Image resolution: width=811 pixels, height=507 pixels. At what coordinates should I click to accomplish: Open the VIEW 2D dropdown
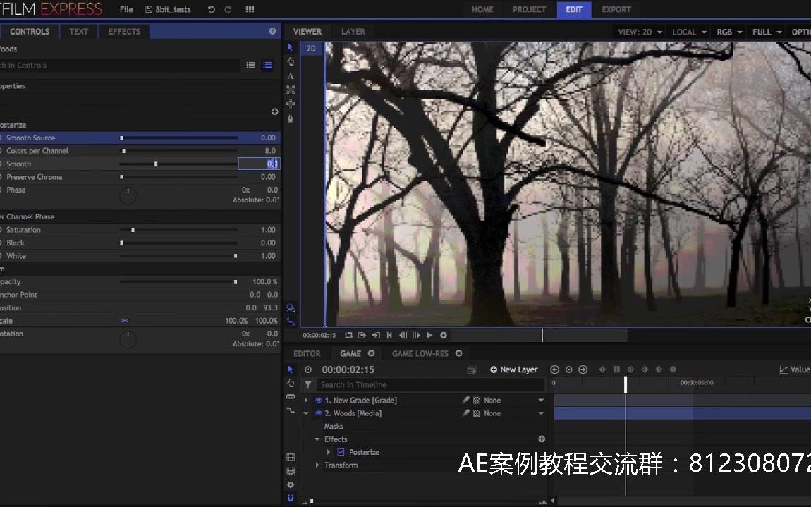click(x=639, y=32)
